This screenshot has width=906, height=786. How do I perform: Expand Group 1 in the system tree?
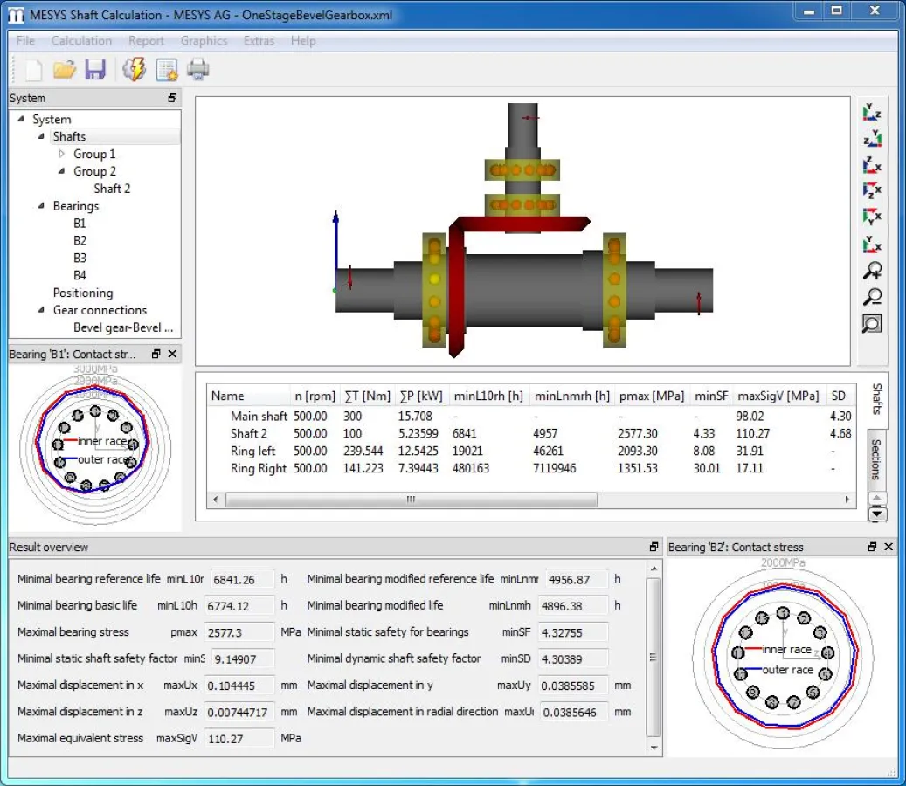(61, 154)
